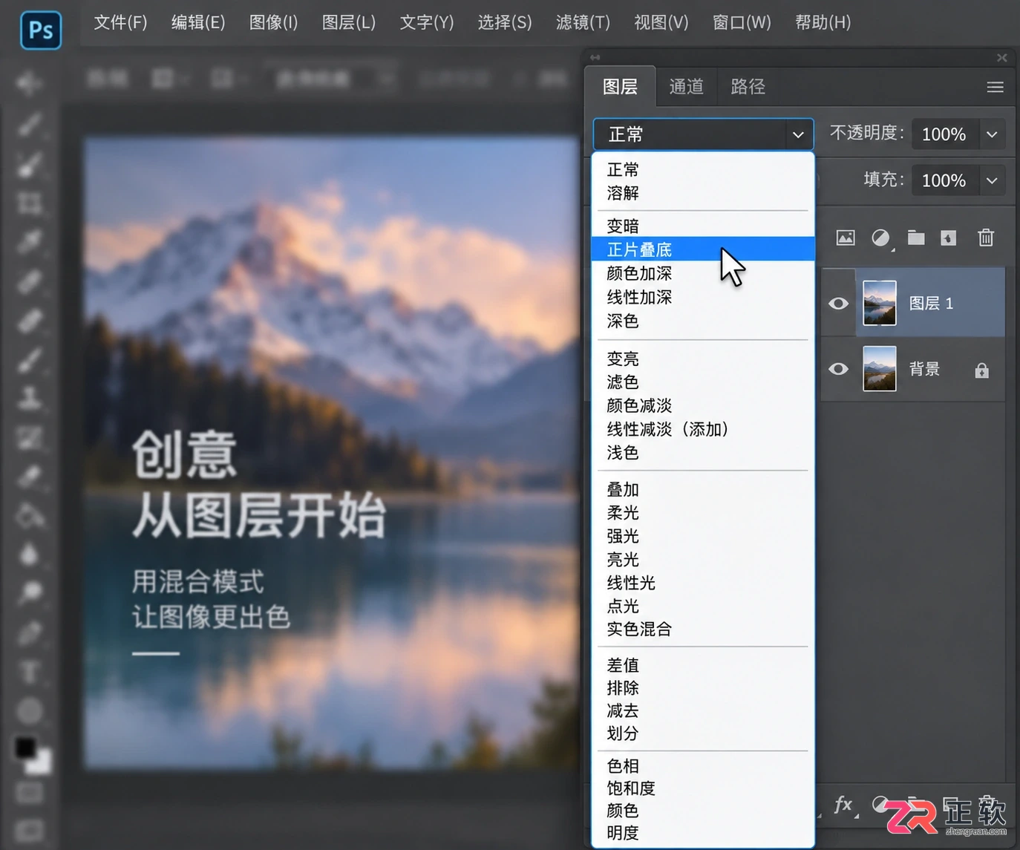Viewport: 1020px width, 850px height.
Task: Collapse panel using double-arrow icon
Action: [595, 57]
